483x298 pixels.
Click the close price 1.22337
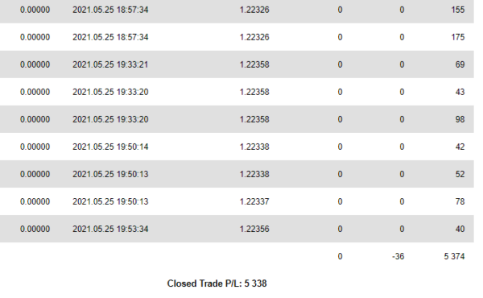(254, 201)
